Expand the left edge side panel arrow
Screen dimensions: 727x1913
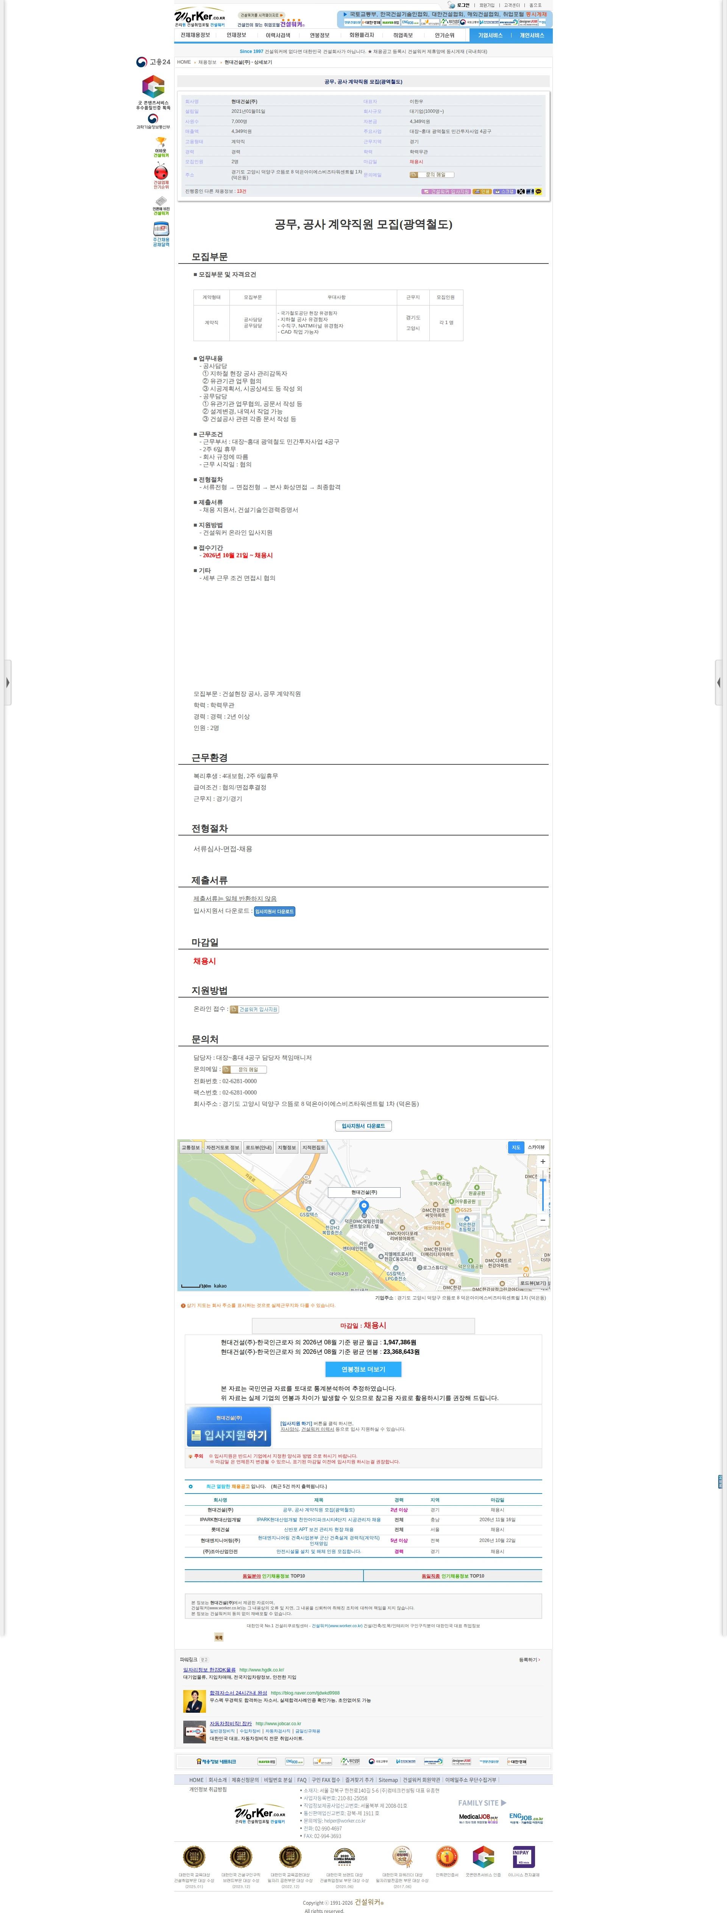pos(8,682)
